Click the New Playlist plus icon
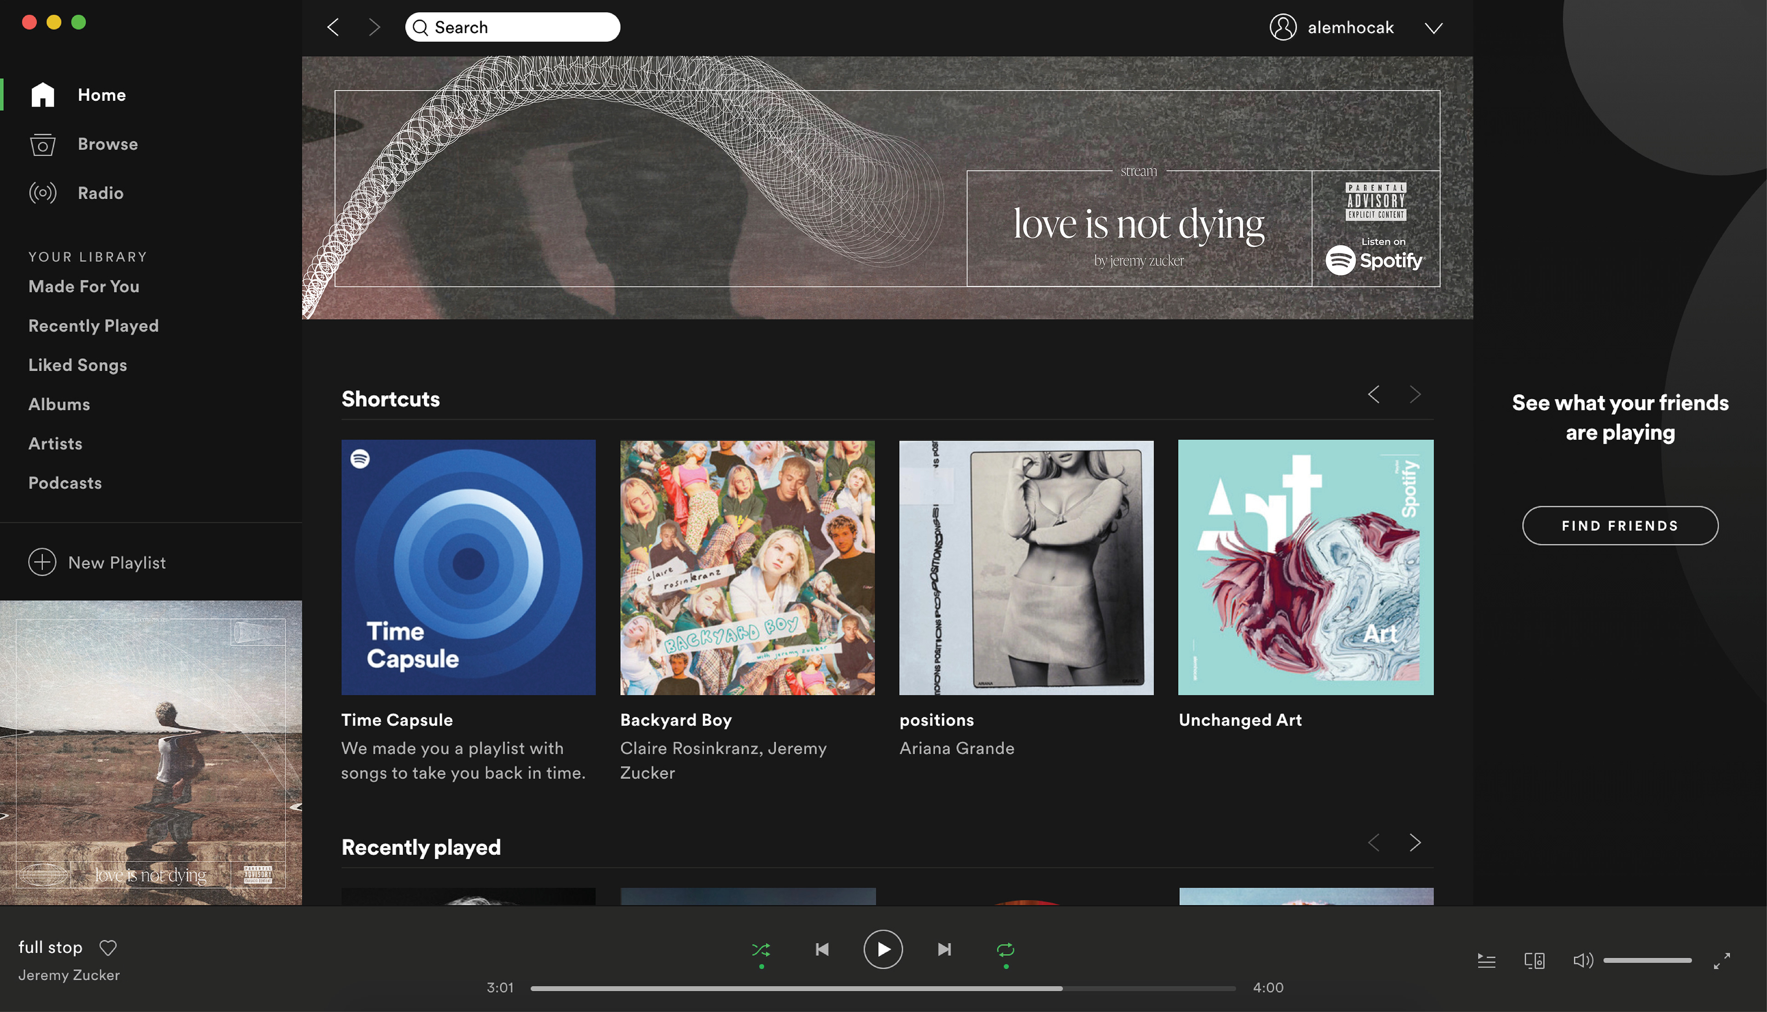The height and width of the screenshot is (1012, 1767). click(x=42, y=562)
